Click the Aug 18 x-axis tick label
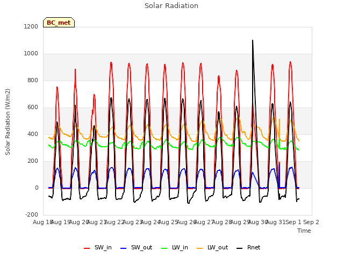Viewport: 344px width, 258px height. (x=42, y=222)
